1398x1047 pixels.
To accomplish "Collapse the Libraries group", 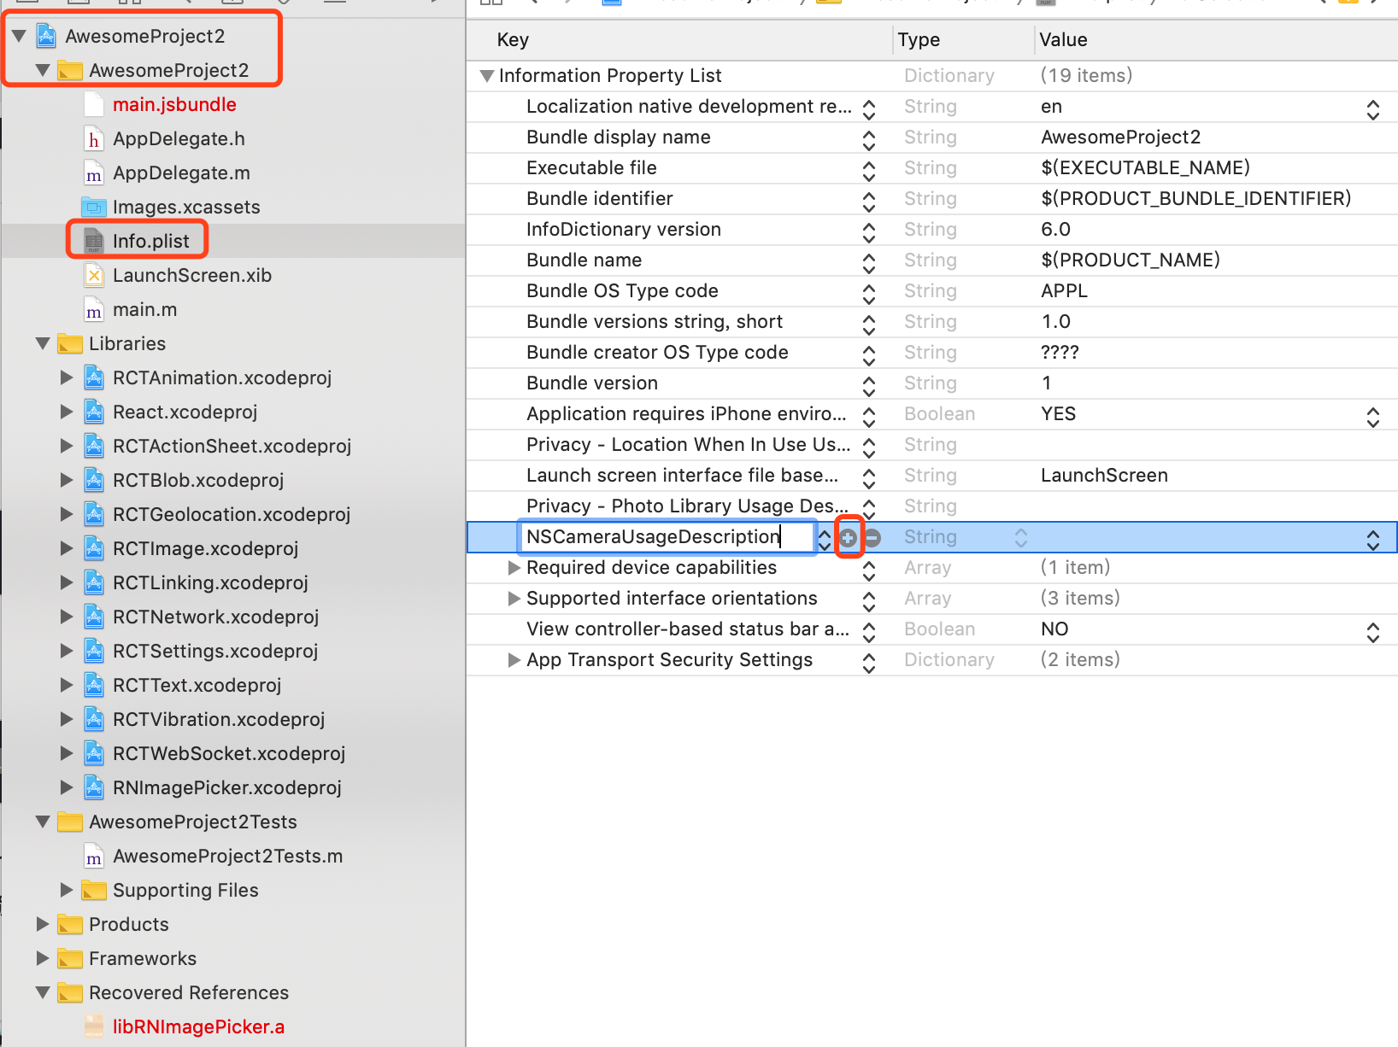I will [43, 343].
